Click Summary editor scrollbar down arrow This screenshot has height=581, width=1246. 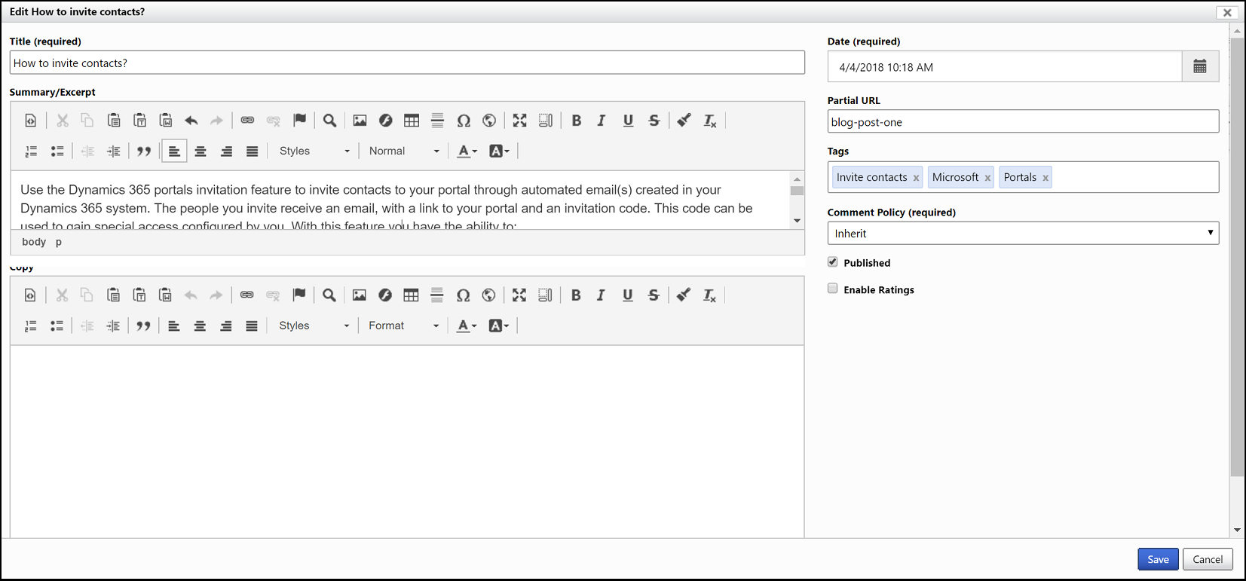(797, 221)
